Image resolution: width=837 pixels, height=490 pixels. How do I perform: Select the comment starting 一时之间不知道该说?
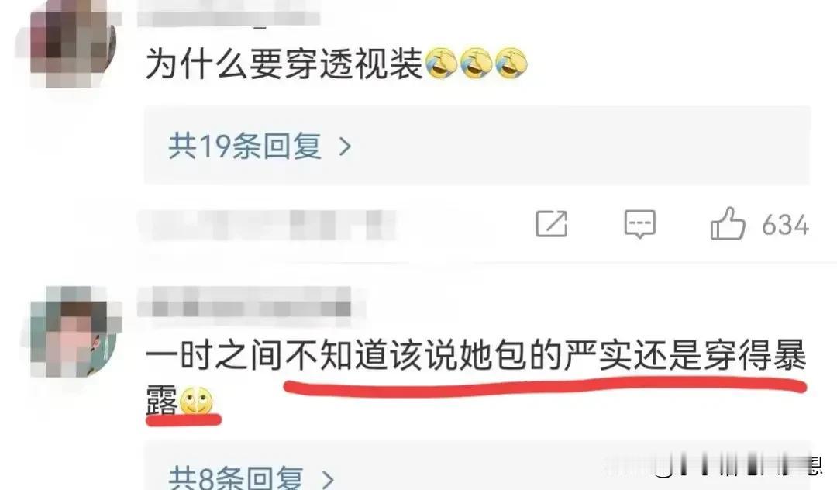point(475,374)
